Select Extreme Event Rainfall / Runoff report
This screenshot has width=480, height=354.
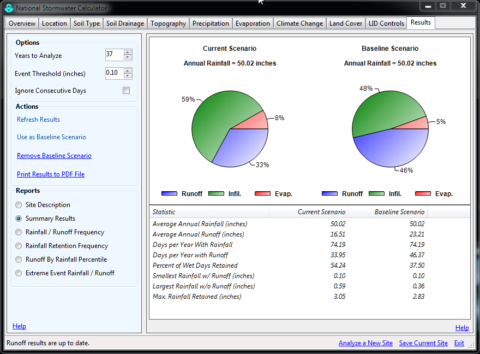tap(20, 273)
